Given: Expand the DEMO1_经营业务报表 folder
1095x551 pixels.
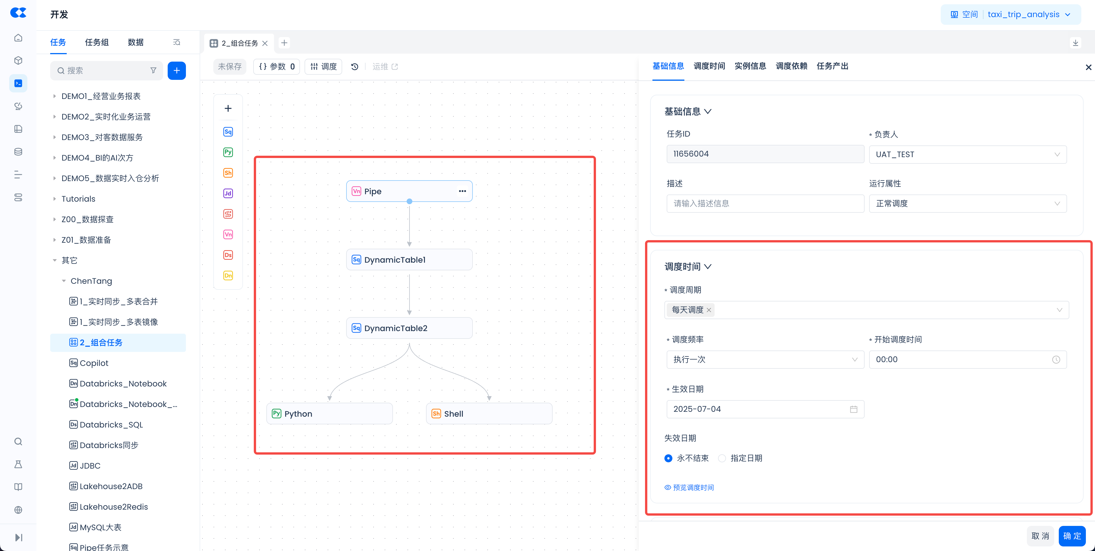Looking at the screenshot, I should [x=54, y=96].
